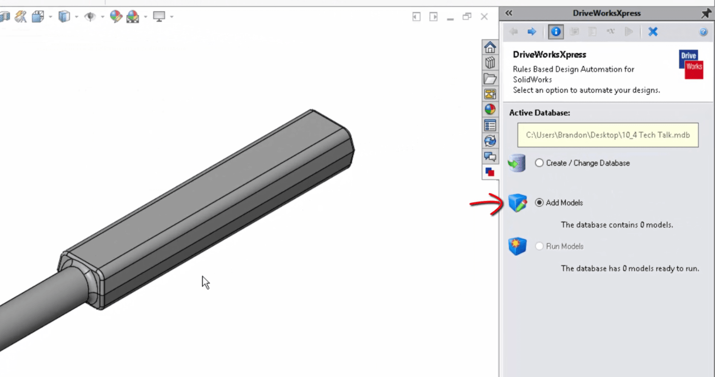Open the Design Library task pane tab
This screenshot has width=715, height=377.
[x=490, y=63]
